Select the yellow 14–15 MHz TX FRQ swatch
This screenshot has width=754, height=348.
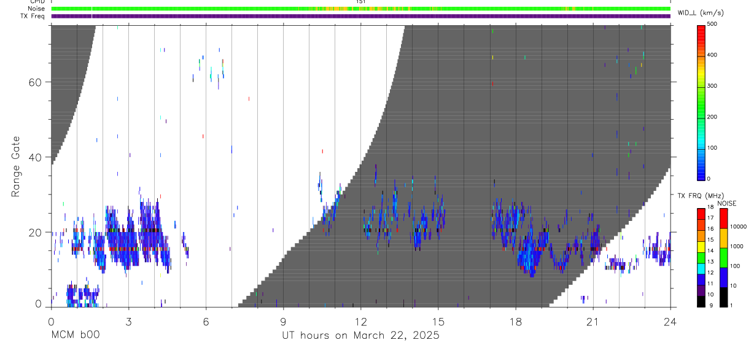coord(701,247)
